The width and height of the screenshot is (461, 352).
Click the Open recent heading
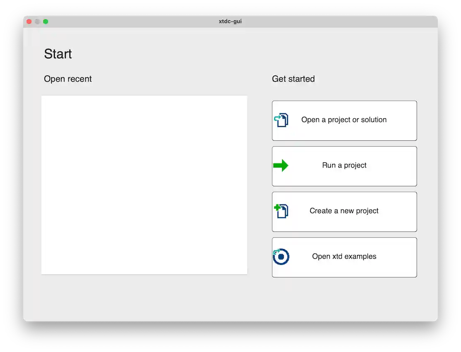(68, 79)
